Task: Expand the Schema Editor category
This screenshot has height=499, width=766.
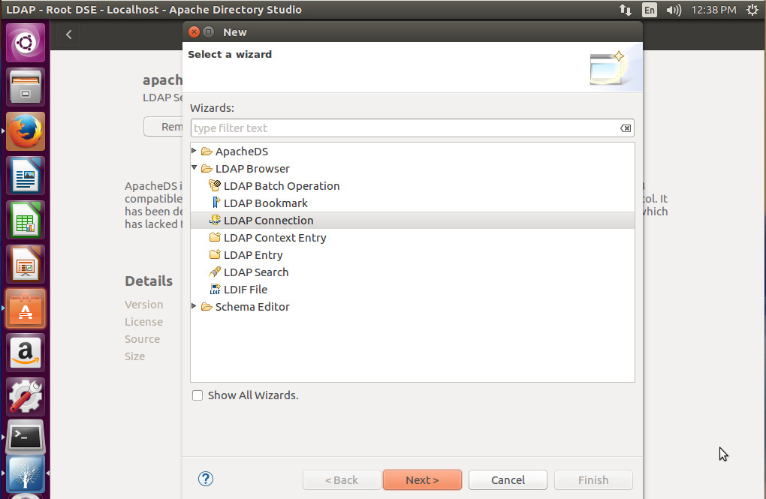Action: 194,306
